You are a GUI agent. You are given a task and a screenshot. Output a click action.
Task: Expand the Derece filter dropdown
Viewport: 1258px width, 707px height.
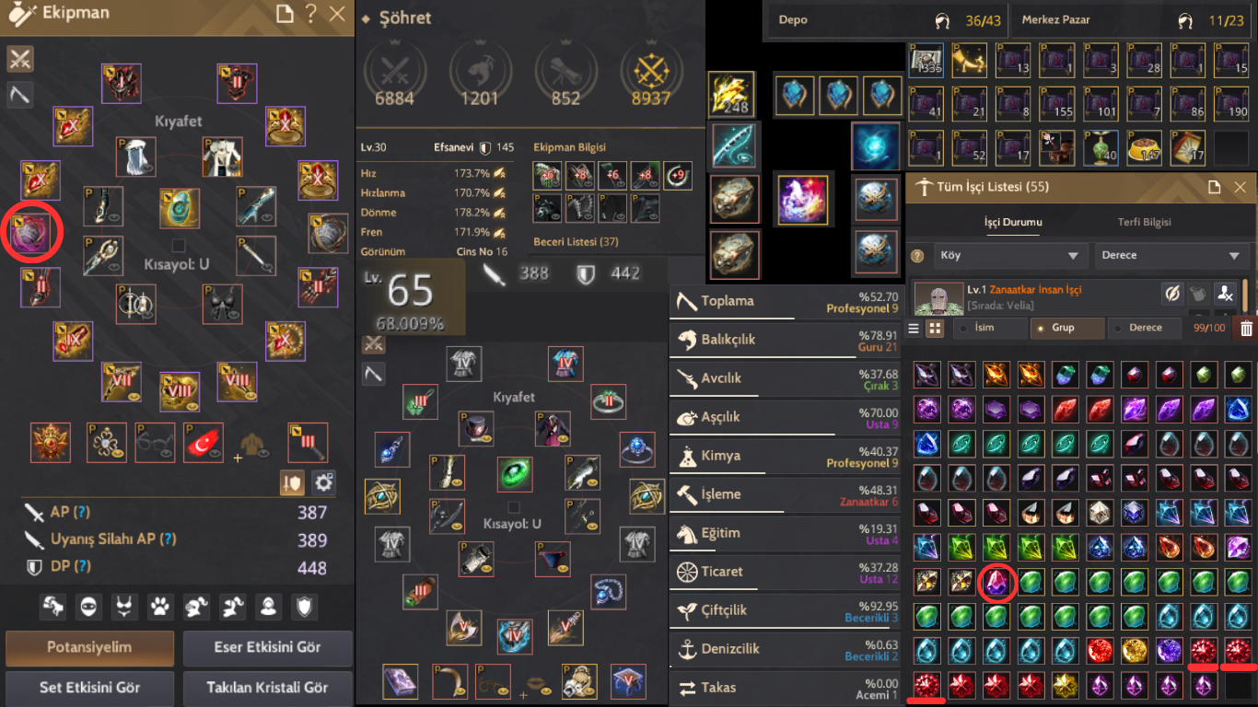coord(1172,255)
